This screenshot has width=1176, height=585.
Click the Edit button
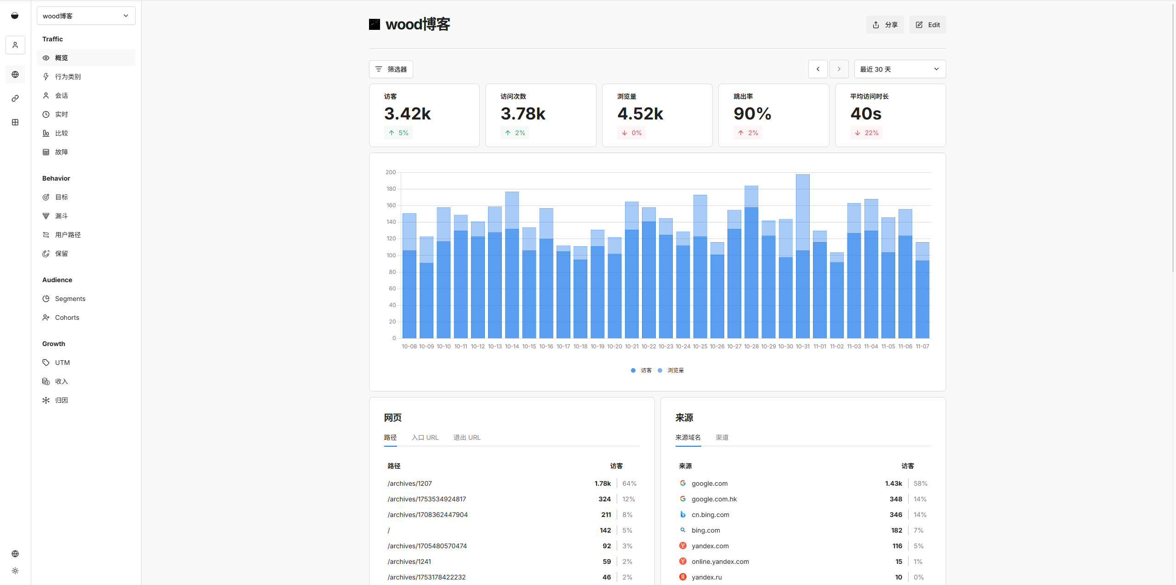[927, 25]
